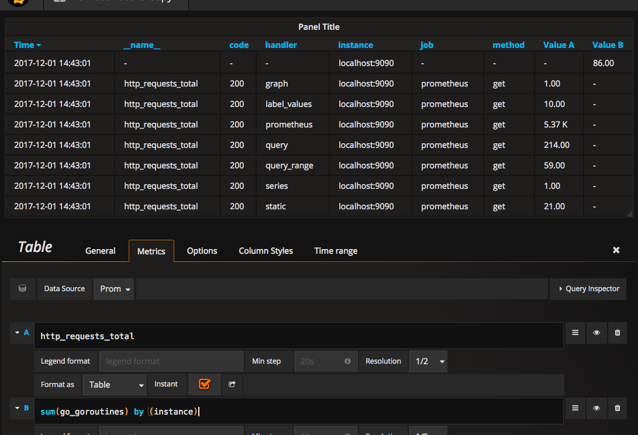Click the http_requests_total query A field

point(299,336)
